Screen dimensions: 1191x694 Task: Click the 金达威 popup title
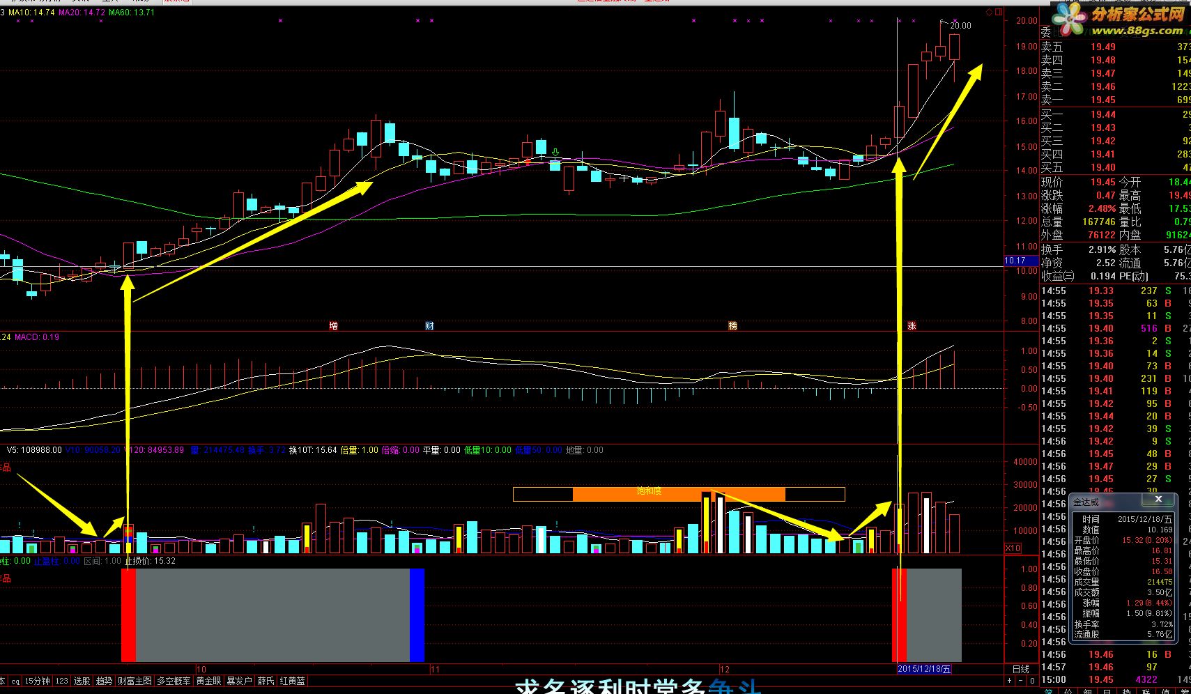pyautogui.click(x=1086, y=502)
